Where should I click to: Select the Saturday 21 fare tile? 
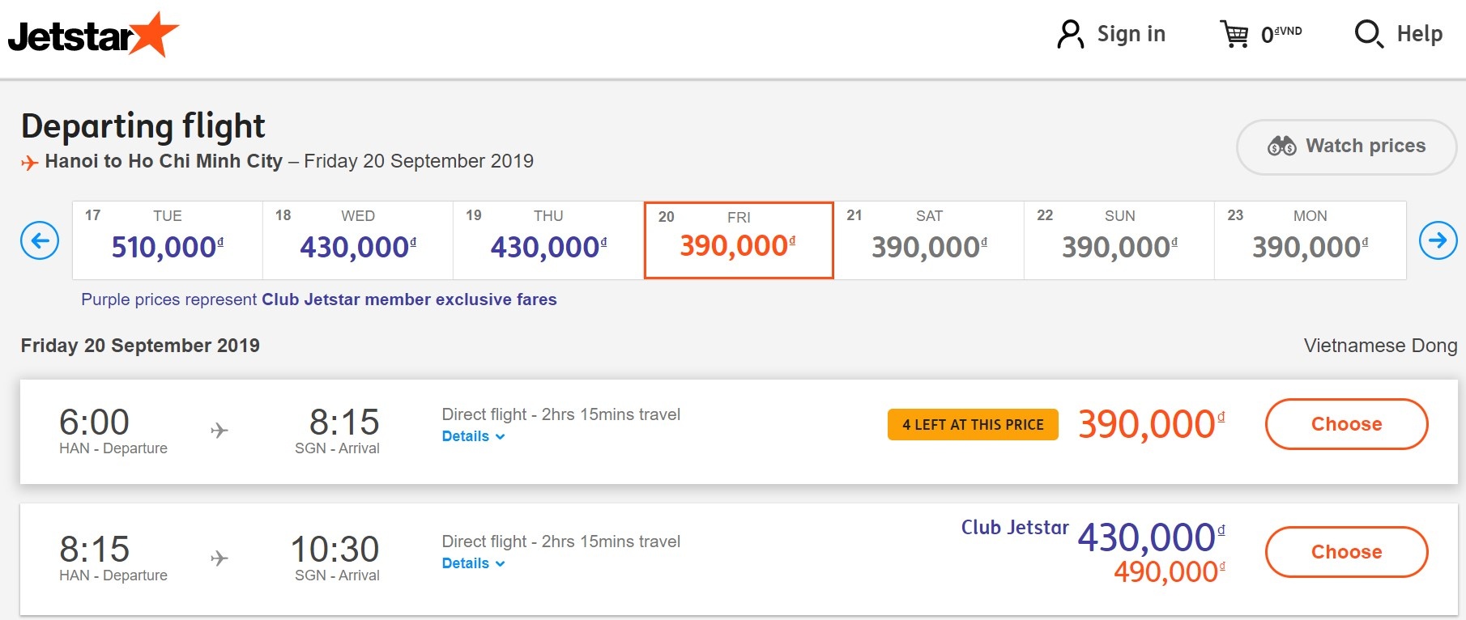click(x=927, y=240)
